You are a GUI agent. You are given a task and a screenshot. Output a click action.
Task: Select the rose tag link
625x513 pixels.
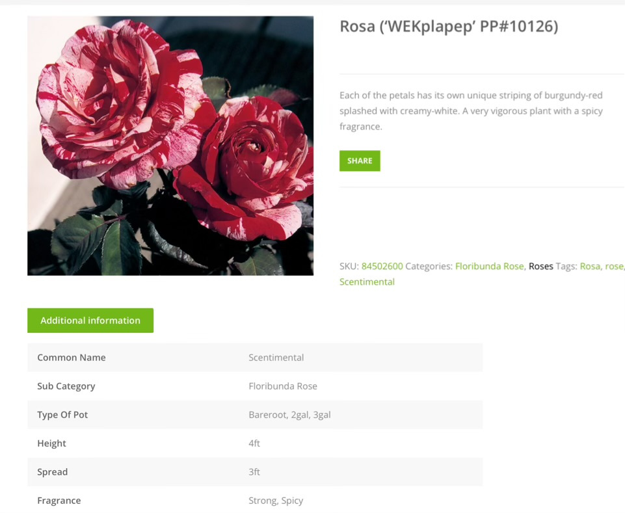(x=614, y=267)
